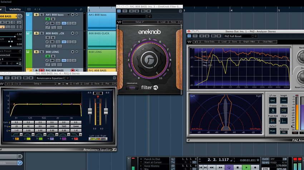
Task: Open Setup A* menu in OneKnob Filter
Action: [140, 22]
